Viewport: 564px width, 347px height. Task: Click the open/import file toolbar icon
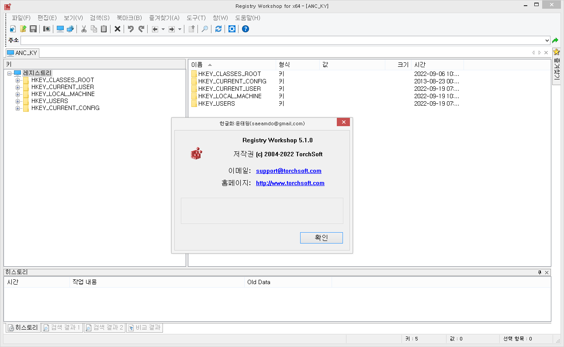coord(23,29)
